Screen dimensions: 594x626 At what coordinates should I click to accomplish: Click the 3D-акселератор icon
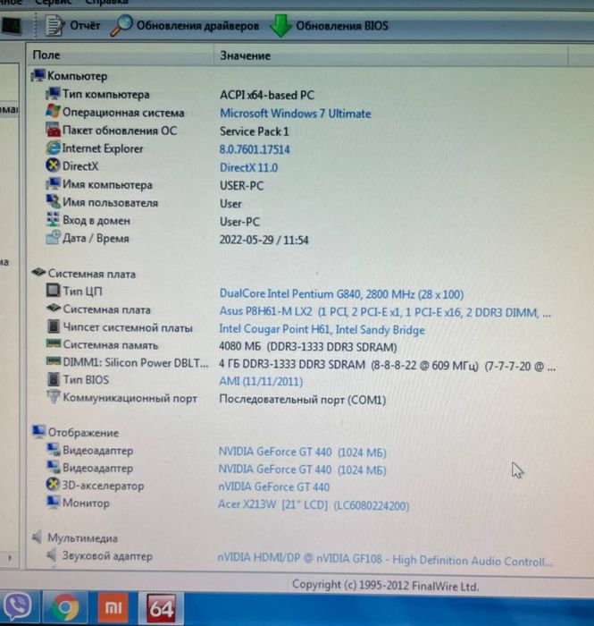click(x=53, y=485)
